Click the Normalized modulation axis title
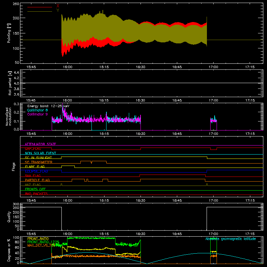Image resolution: width=267 pixels, height=267 pixels. [x=8, y=116]
